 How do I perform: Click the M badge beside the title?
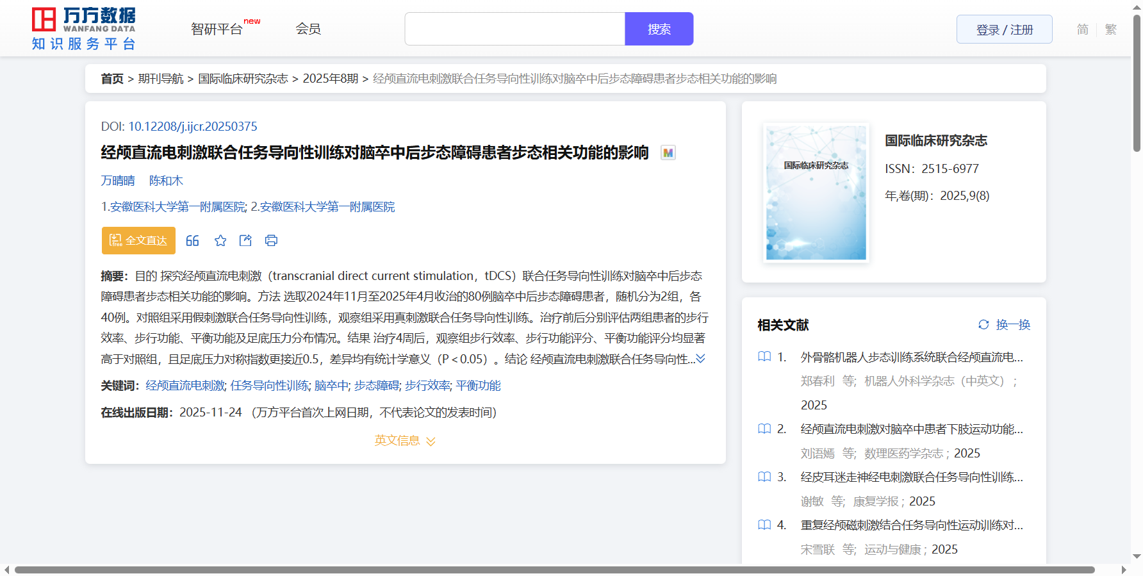(668, 153)
